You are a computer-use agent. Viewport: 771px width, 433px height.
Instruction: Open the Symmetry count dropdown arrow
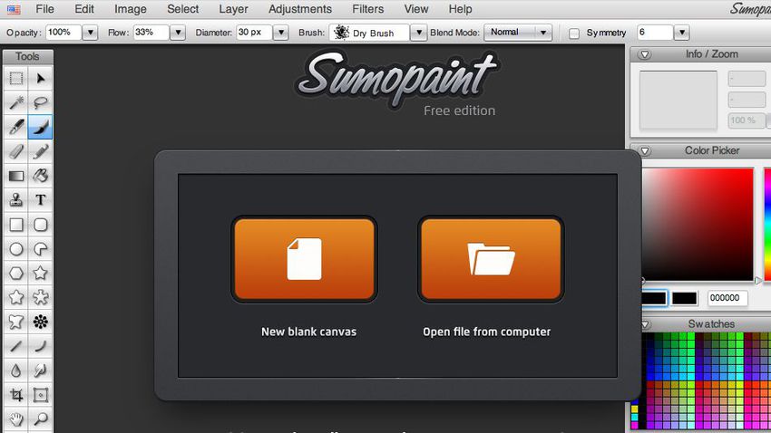point(681,33)
